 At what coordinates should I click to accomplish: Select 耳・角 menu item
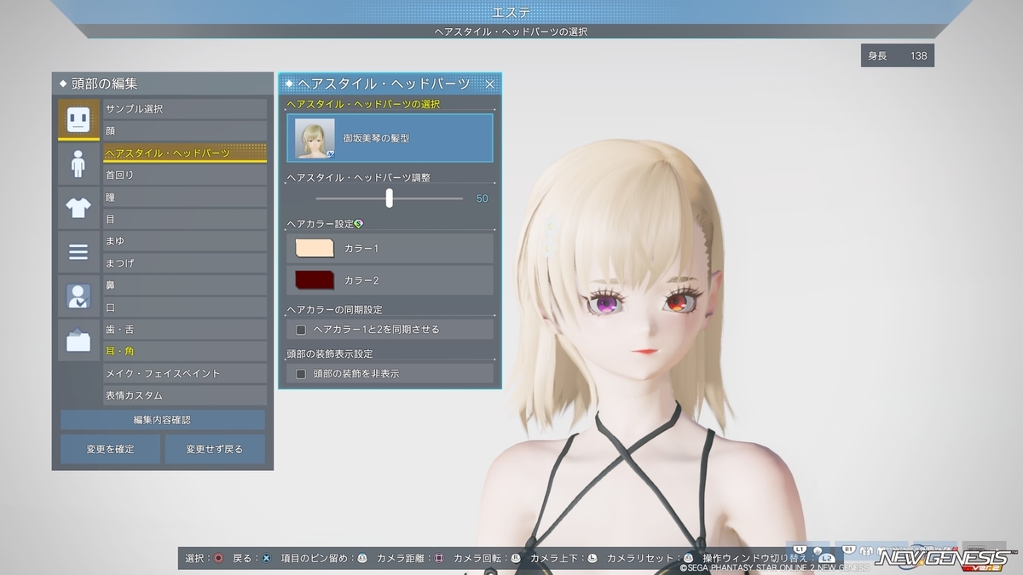[x=185, y=351]
